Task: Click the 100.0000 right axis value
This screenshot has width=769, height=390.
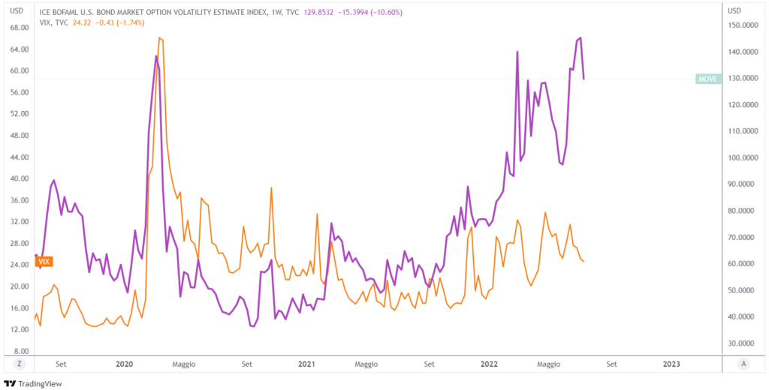Action: 742,158
